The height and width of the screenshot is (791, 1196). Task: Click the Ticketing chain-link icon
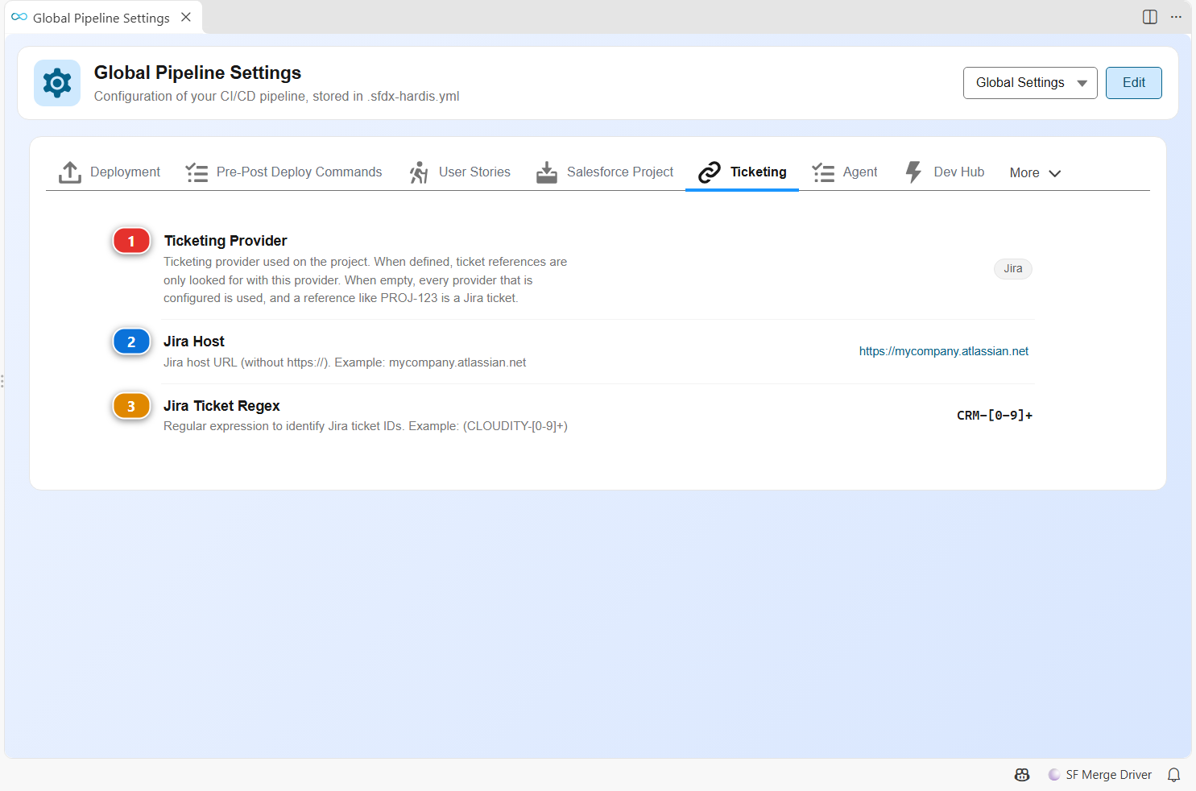(710, 172)
